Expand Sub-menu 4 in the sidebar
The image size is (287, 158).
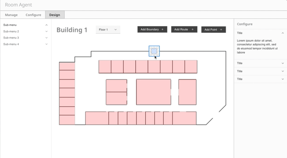click(x=47, y=44)
